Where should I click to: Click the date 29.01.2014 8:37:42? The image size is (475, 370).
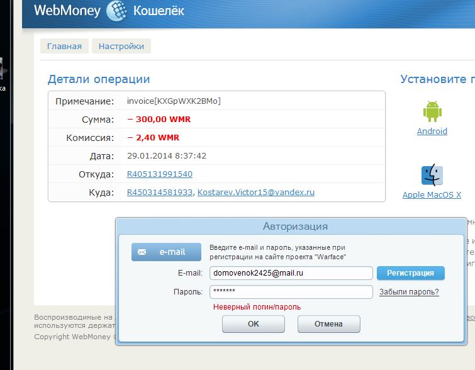[167, 156]
